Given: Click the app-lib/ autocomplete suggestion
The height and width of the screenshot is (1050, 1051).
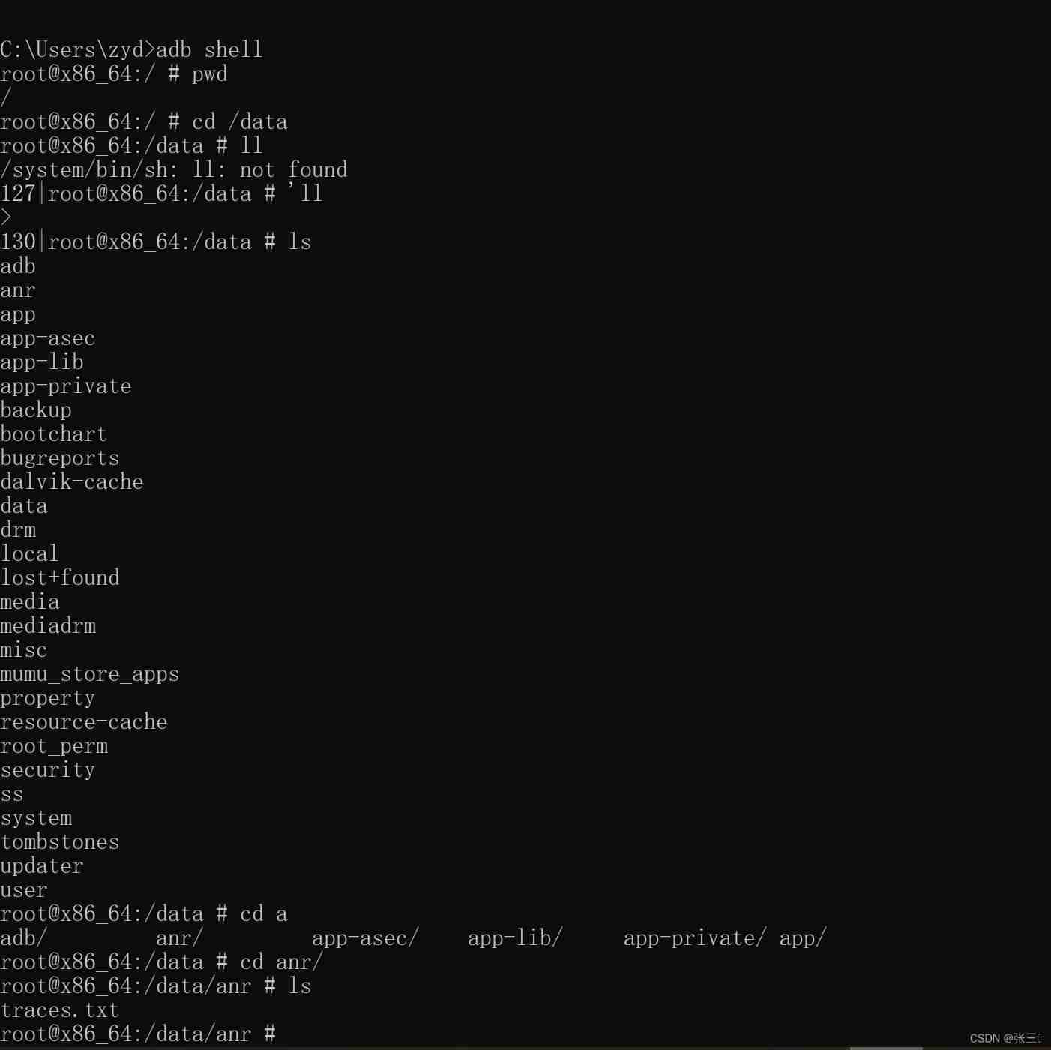Looking at the screenshot, I should (x=515, y=938).
